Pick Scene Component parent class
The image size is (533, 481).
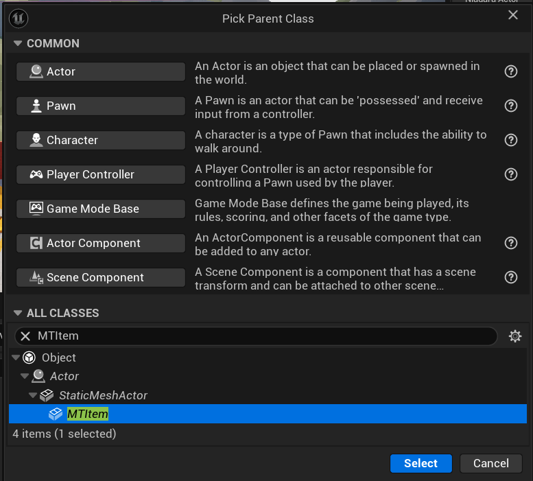click(101, 277)
